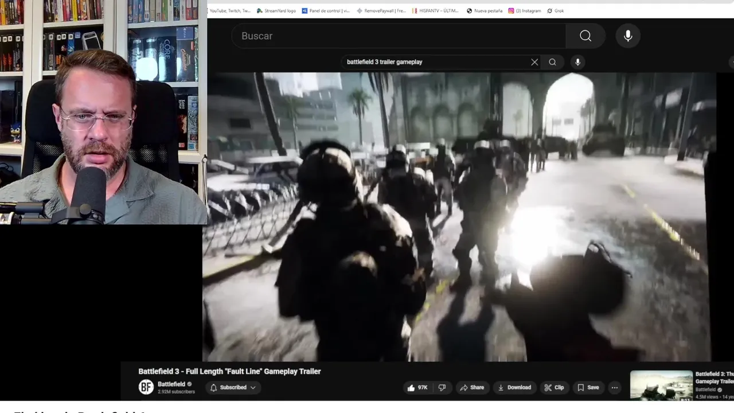Dislike the Fault Line trailer video

[x=442, y=388]
